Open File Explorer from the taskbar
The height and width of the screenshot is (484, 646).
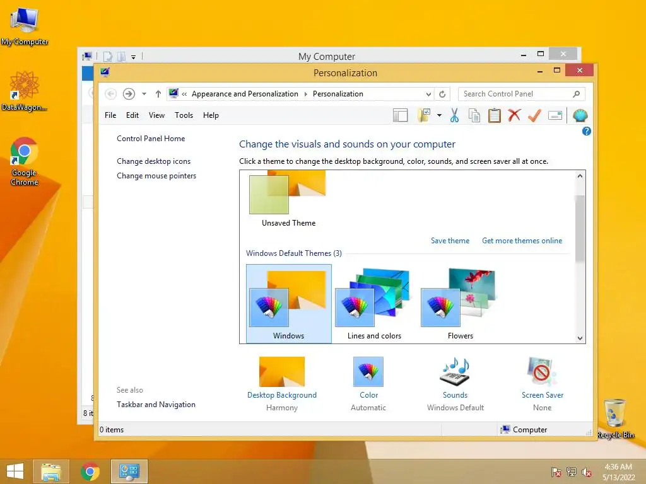[50, 471]
